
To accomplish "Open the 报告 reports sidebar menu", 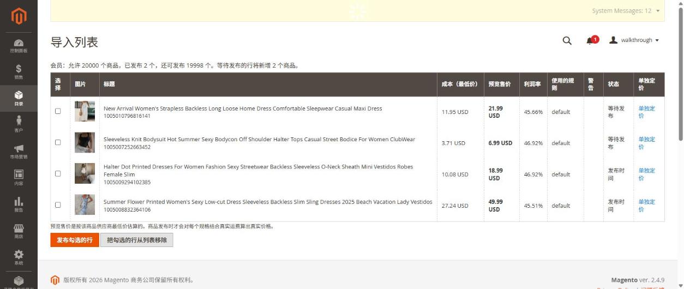I will [19, 204].
